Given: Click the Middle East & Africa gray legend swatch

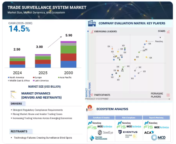Looking at the screenshot, I should (9, 80).
